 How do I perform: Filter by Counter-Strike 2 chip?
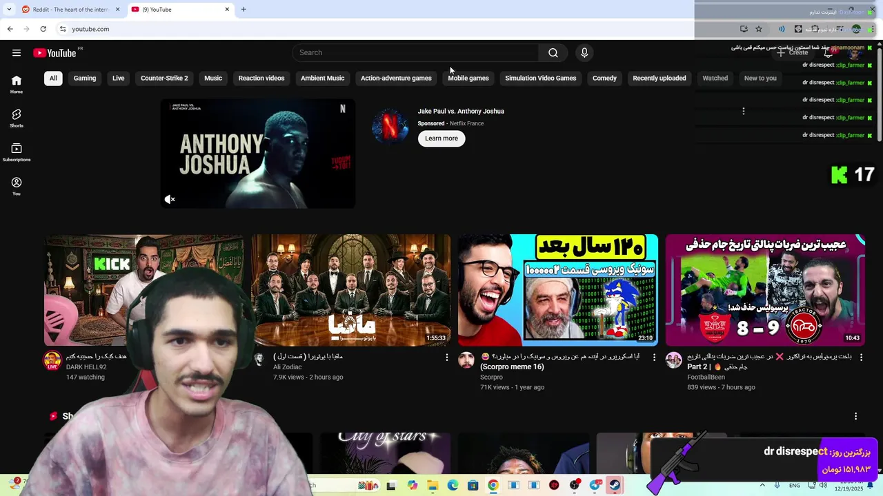coord(164,78)
